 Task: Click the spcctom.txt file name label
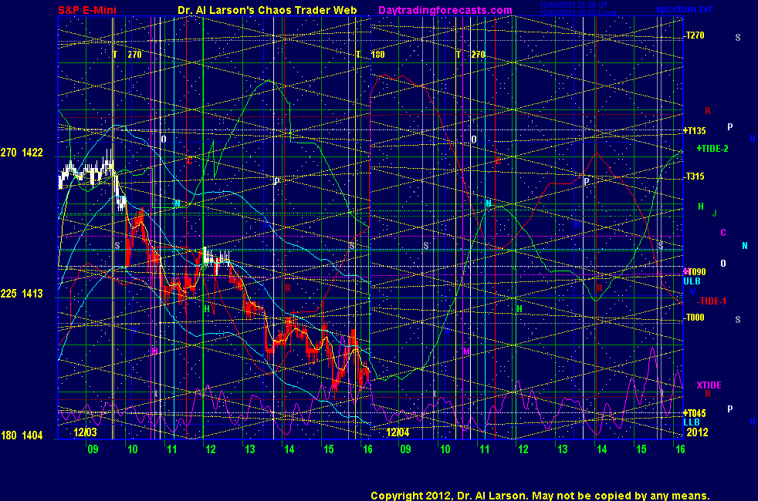[x=684, y=9]
